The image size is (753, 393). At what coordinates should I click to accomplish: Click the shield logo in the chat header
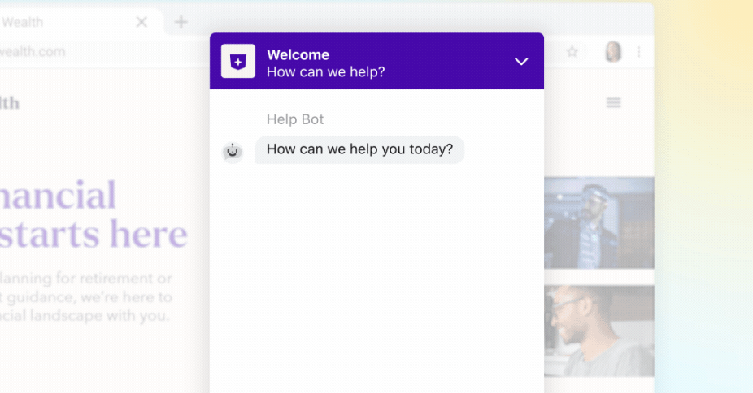pyautogui.click(x=237, y=62)
